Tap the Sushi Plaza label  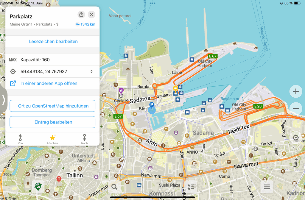point(169,185)
